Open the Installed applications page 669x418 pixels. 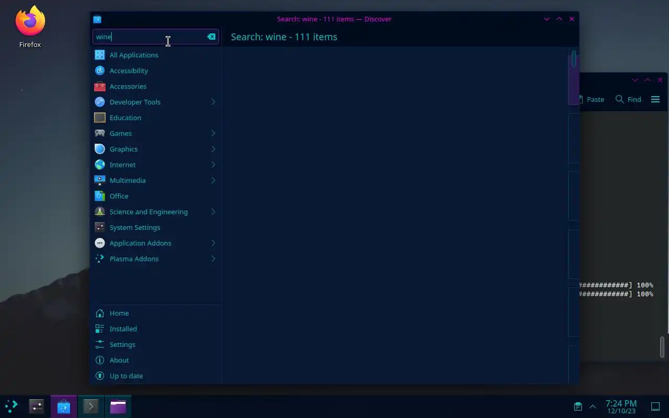[156, 329]
